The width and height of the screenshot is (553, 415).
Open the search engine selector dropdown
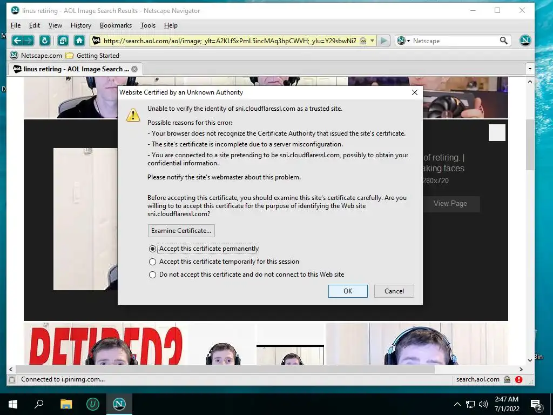click(x=403, y=41)
